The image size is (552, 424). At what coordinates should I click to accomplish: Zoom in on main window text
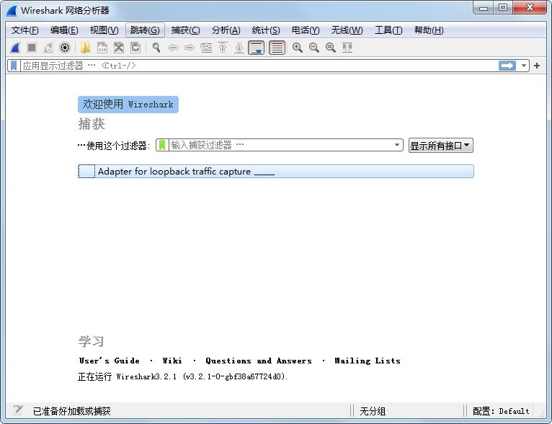pos(298,48)
